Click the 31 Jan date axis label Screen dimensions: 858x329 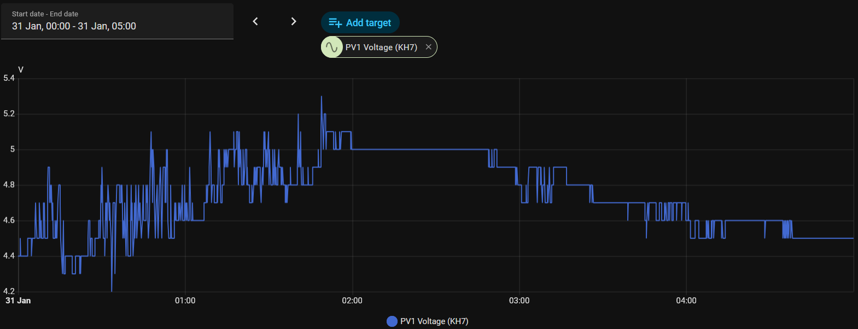click(18, 301)
